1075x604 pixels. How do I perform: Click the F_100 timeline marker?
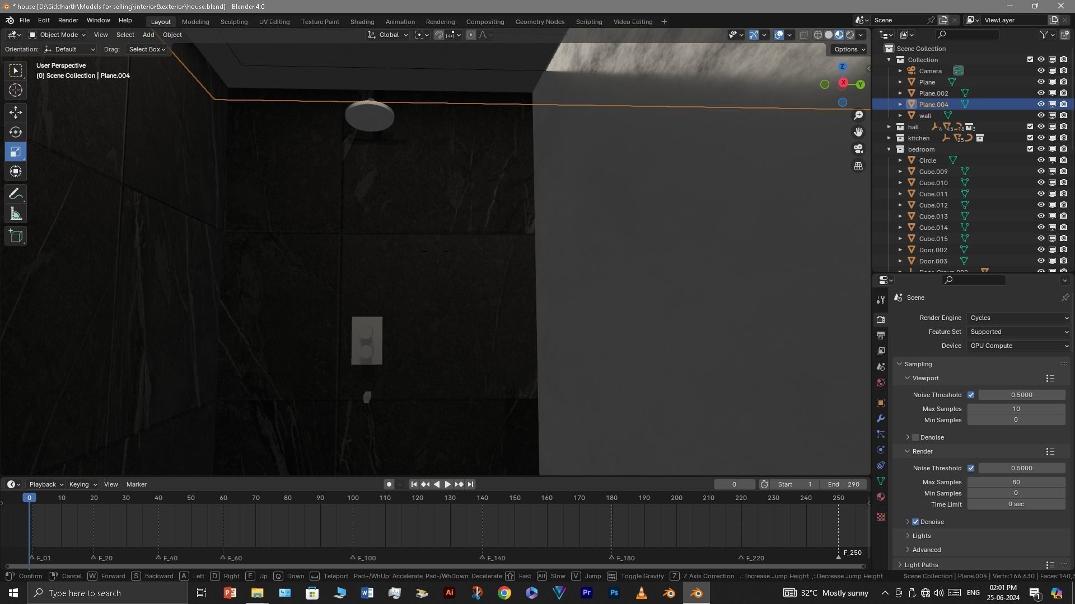point(353,558)
